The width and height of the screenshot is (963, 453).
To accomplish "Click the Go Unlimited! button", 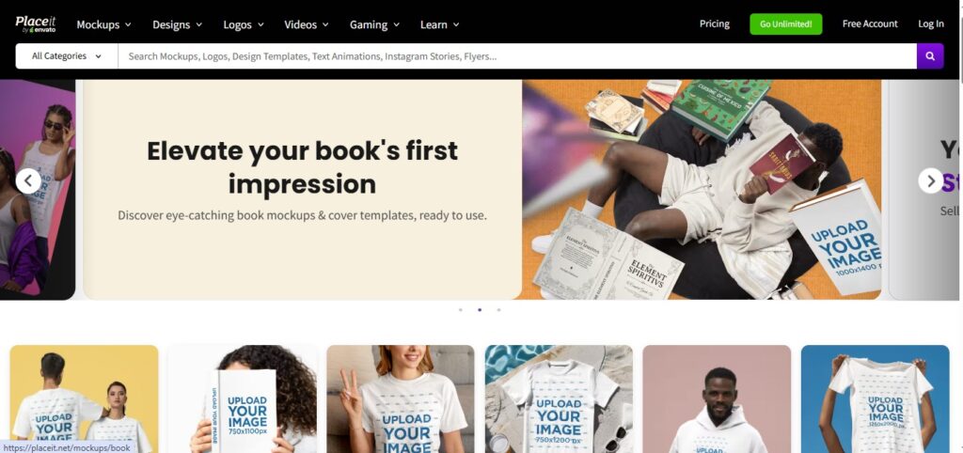I will (785, 23).
